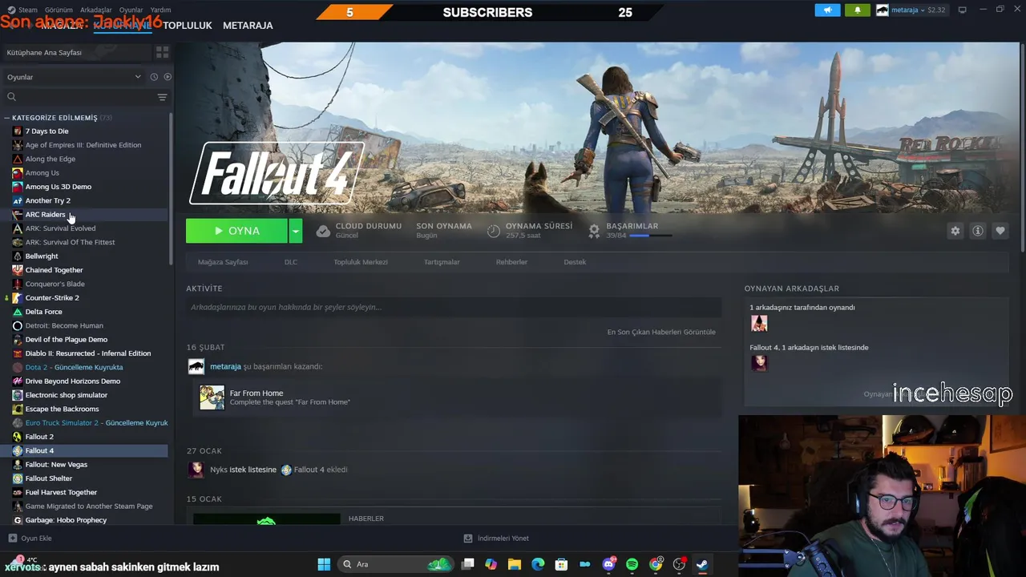Open Spotify from the taskbar

[x=632, y=564]
